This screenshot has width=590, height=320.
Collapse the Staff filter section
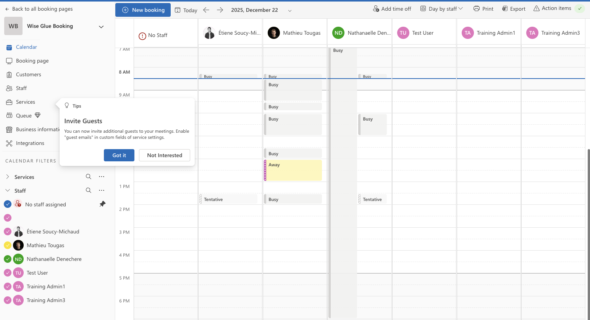8,190
